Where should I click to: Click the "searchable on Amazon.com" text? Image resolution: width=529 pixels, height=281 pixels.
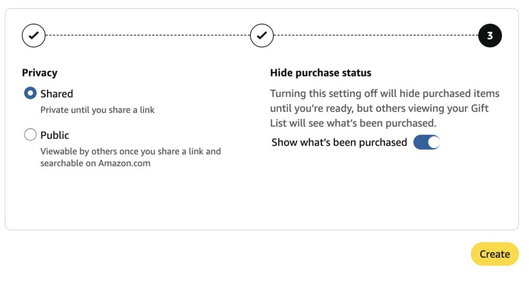click(96, 163)
